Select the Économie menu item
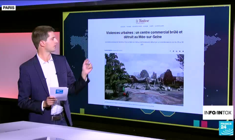This screenshot has height=140, width=235. click(145, 26)
